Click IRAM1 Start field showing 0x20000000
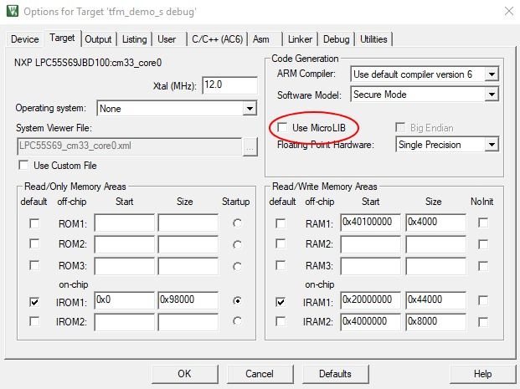Screen dimensions: 520x389 click(x=370, y=300)
